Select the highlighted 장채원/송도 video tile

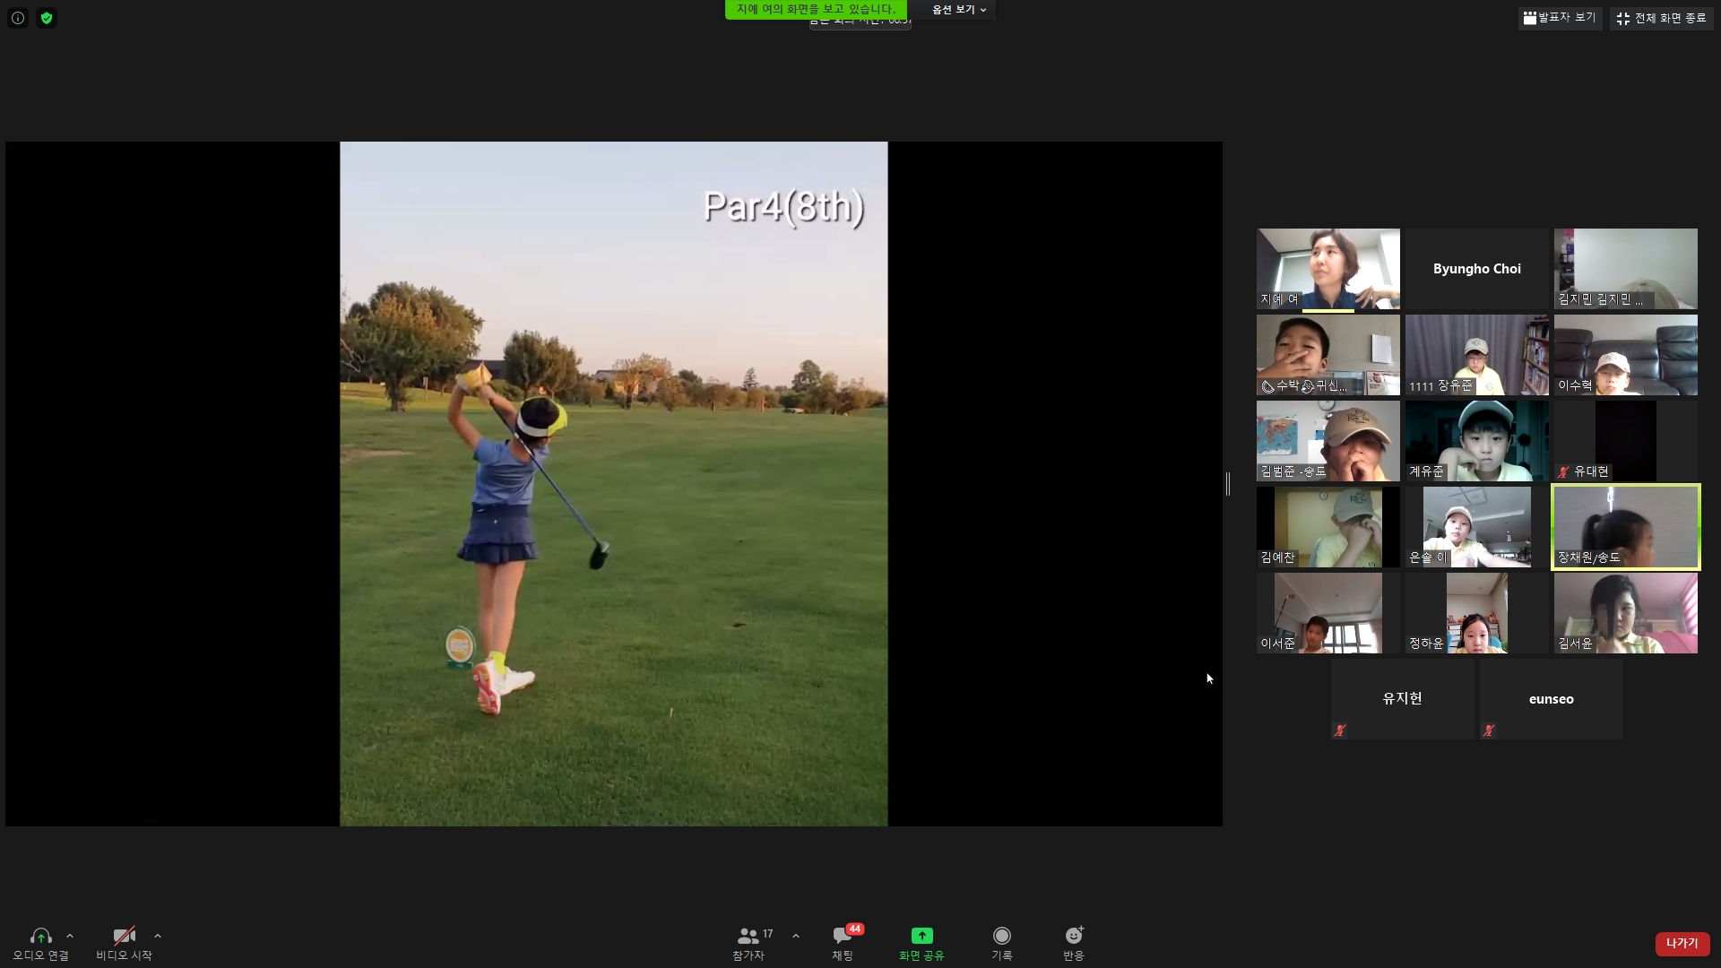pos(1625,527)
